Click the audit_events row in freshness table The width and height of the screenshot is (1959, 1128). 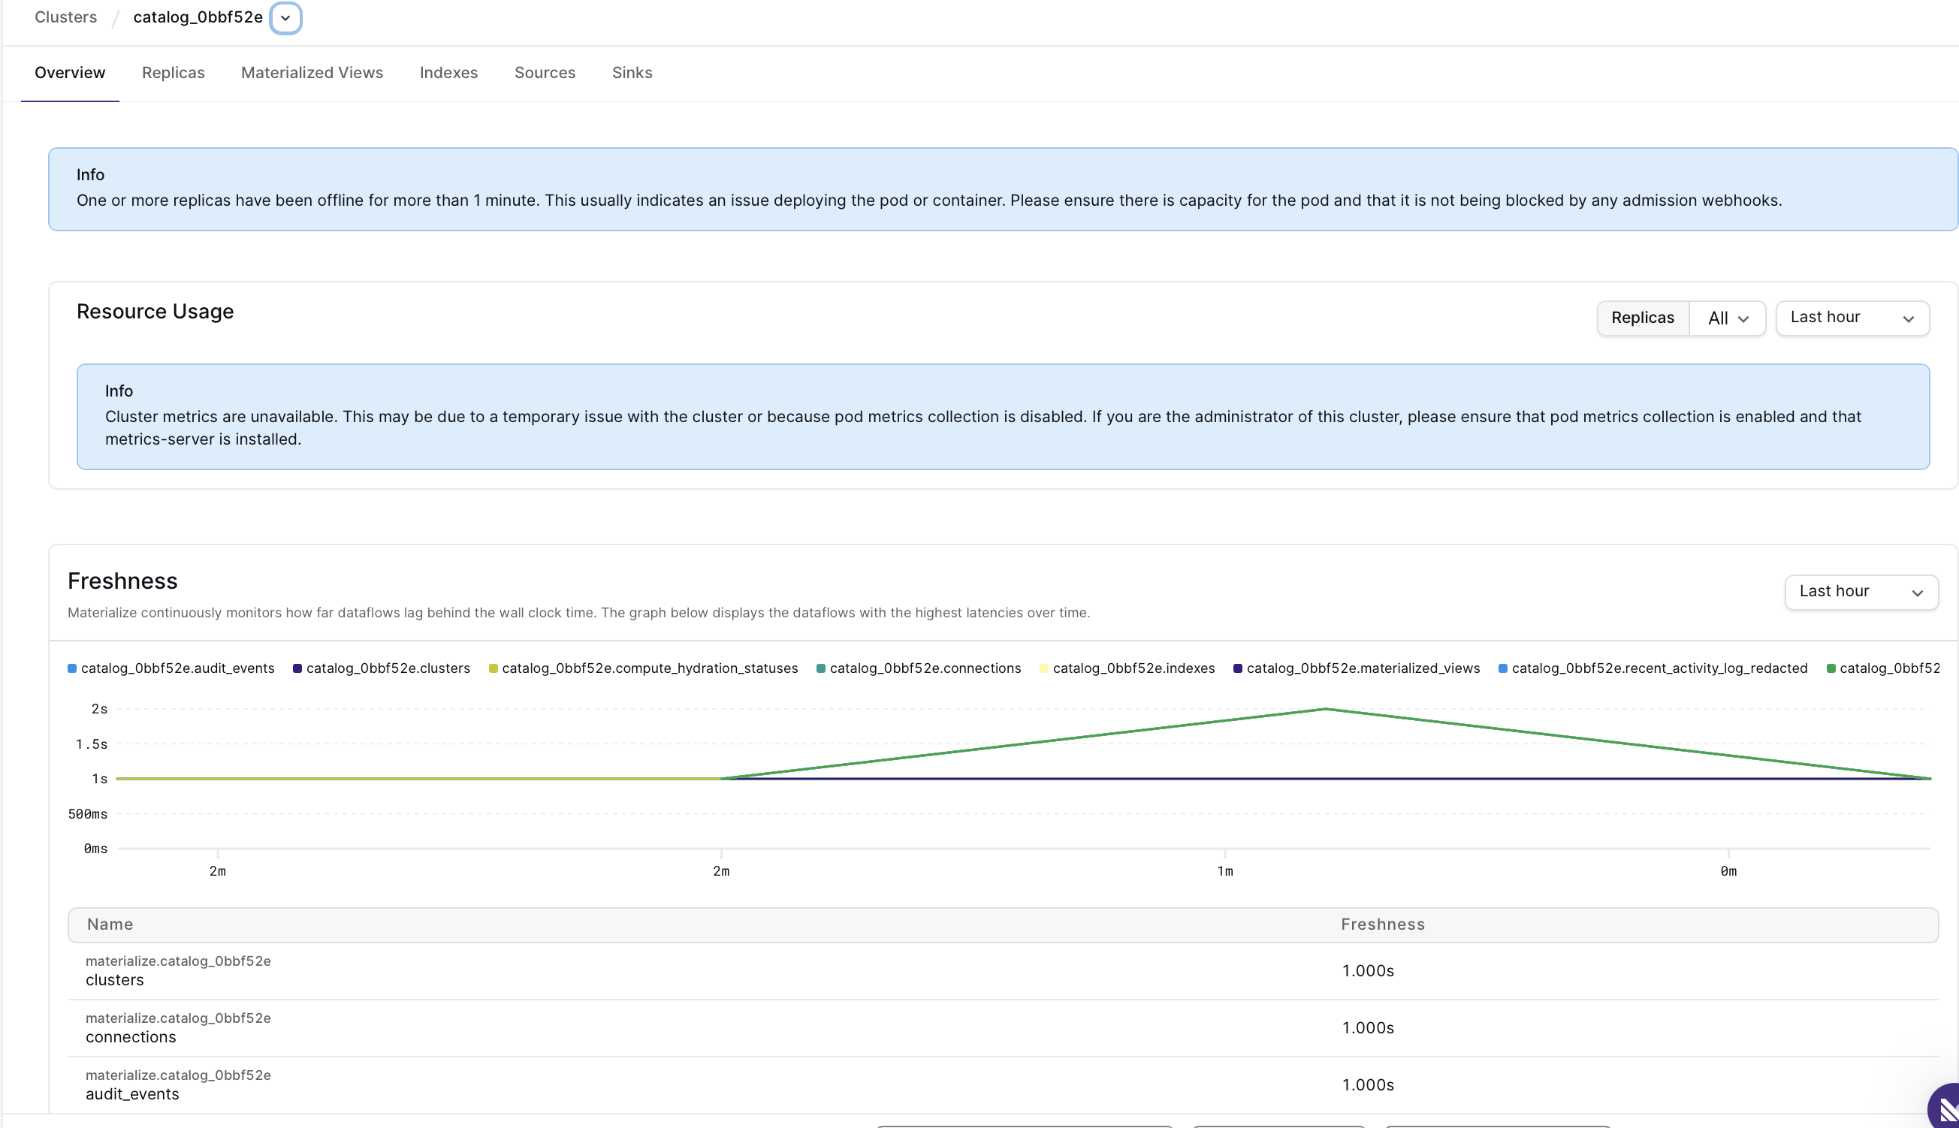coord(1003,1085)
